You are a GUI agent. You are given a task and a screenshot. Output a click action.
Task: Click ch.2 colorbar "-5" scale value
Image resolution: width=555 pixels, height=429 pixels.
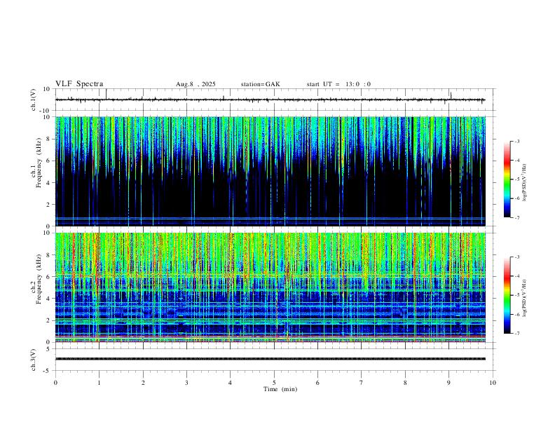tap(517, 295)
